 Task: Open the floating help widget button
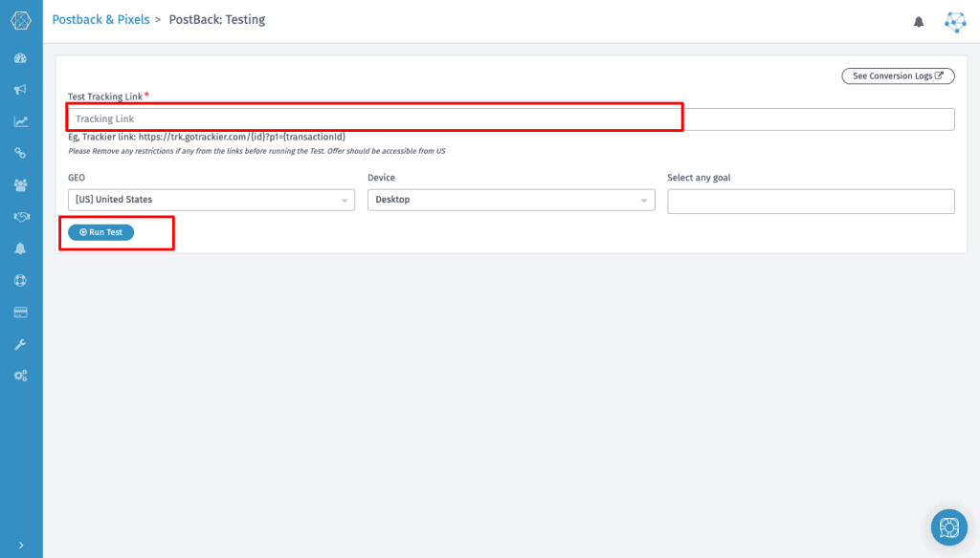948,526
